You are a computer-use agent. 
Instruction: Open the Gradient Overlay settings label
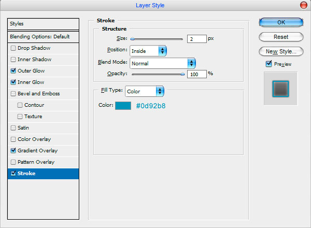click(x=37, y=150)
